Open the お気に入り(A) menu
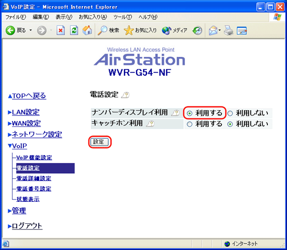This screenshot has width=287, height=250. (x=93, y=17)
